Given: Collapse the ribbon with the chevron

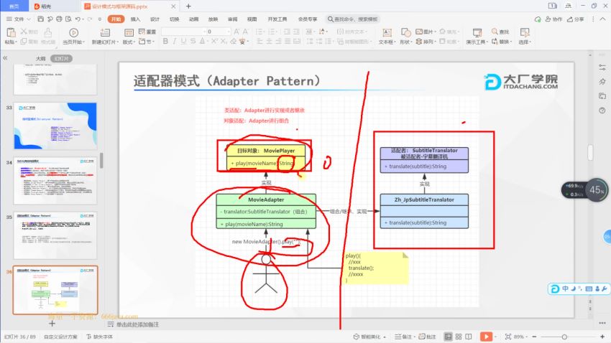Looking at the screenshot, I should click(x=603, y=19).
